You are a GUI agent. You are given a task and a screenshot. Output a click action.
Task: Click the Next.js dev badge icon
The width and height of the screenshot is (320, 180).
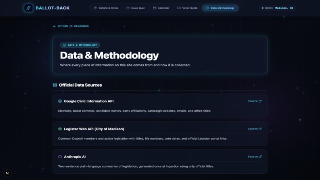pyautogui.click(x=8, y=173)
